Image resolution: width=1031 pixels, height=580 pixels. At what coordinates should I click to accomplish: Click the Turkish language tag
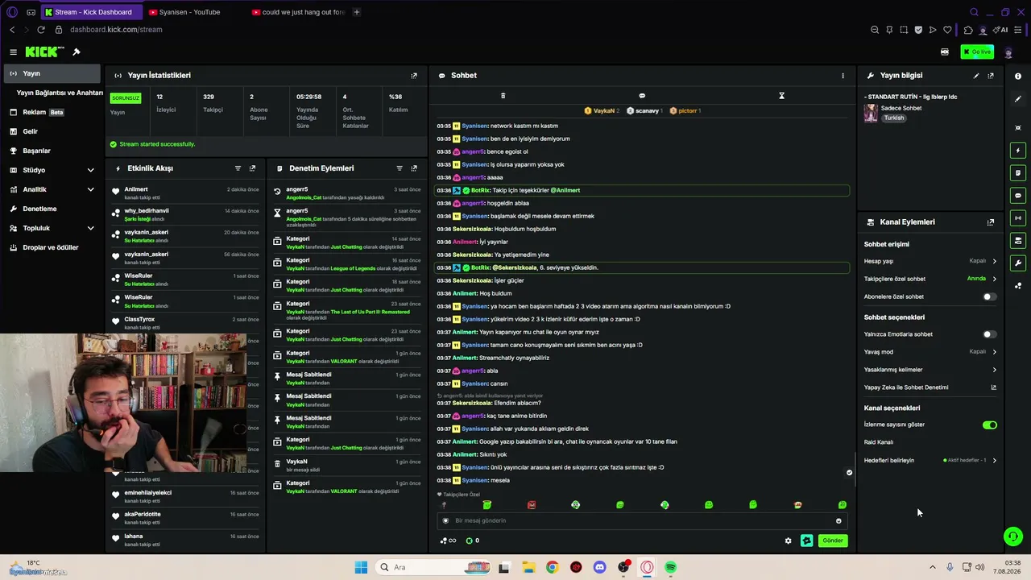(x=894, y=118)
